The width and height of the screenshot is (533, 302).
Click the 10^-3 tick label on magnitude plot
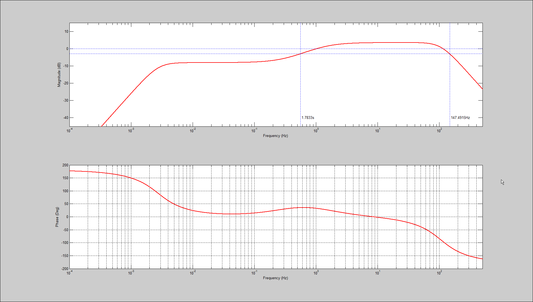pyautogui.click(x=131, y=131)
